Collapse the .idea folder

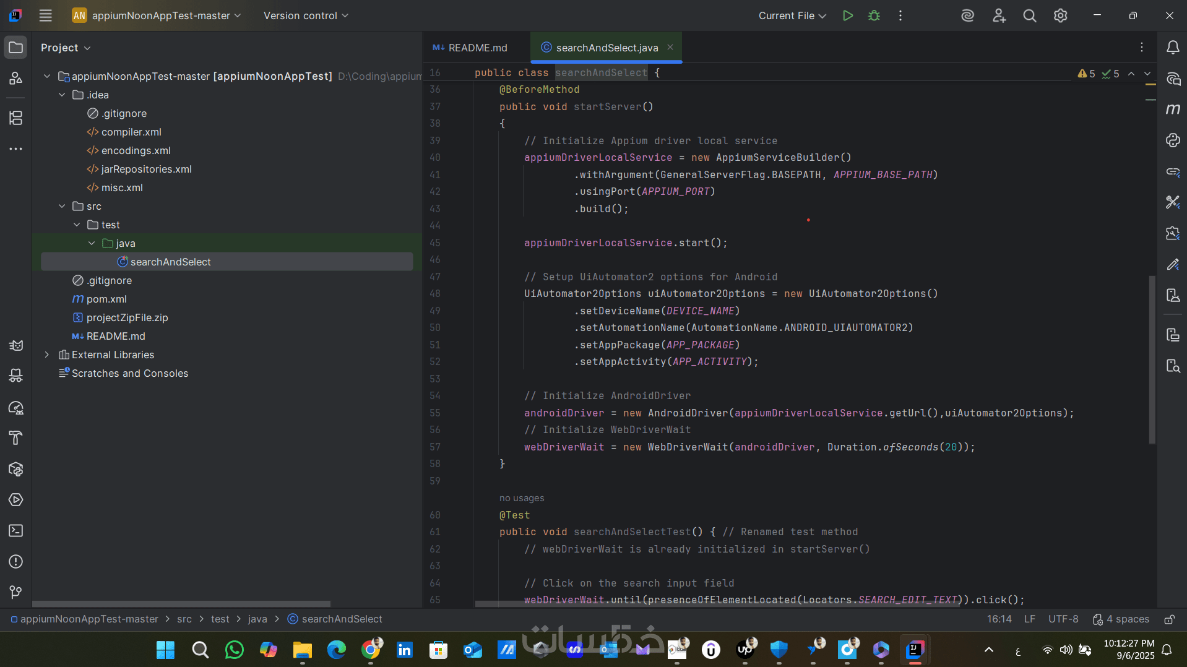pyautogui.click(x=62, y=95)
